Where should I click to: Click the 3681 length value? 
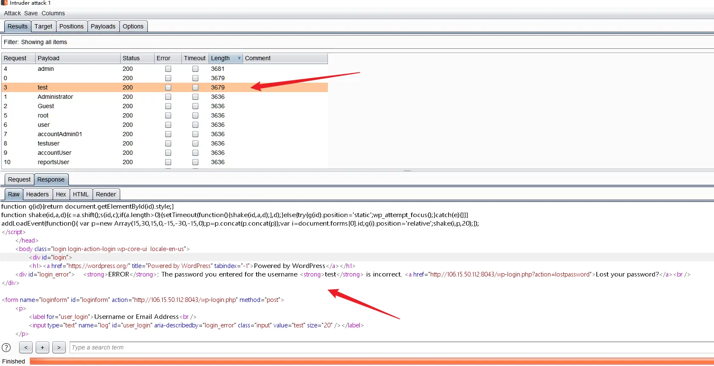[x=217, y=69]
